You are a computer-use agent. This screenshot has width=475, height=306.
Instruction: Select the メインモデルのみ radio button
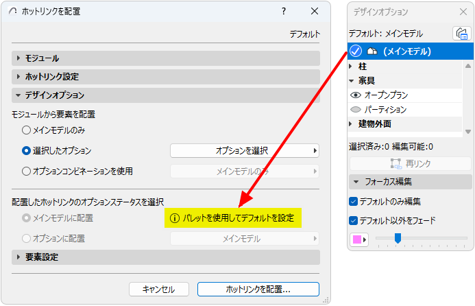click(x=26, y=130)
